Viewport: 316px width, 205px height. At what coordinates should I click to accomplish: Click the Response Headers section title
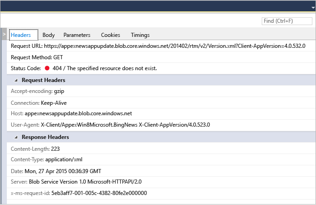click(45, 137)
